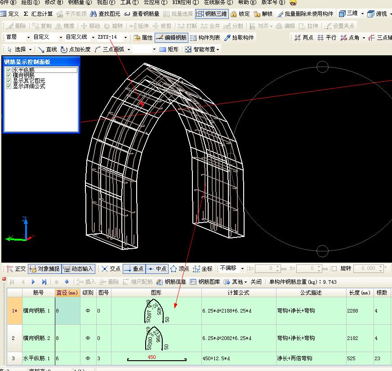This screenshot has width=392, height=371.
Task: Click the 坐标 button
Action: [203, 269]
